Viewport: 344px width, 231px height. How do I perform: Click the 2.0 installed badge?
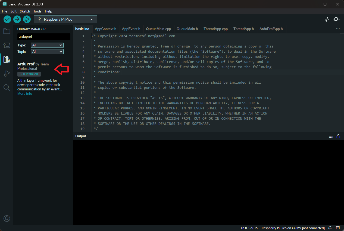(x=29, y=74)
